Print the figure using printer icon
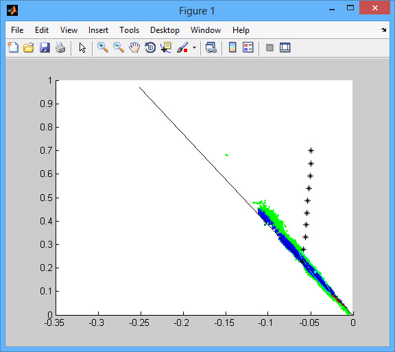Viewport: 395px width, 352px height. (60, 47)
